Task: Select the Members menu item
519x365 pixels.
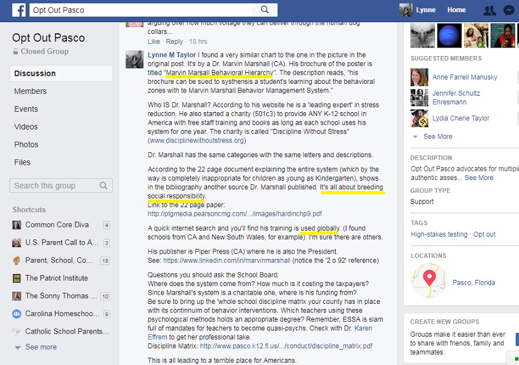Action: [x=30, y=91]
